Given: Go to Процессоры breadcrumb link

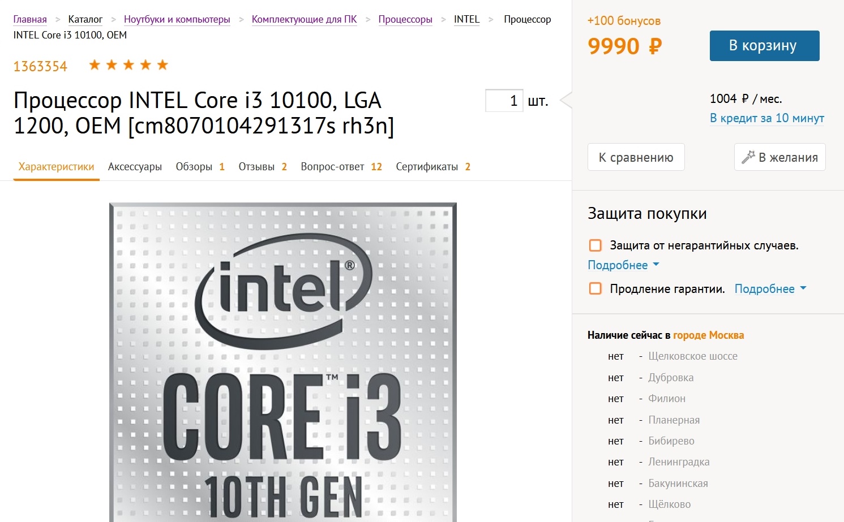Looking at the screenshot, I should (x=405, y=19).
